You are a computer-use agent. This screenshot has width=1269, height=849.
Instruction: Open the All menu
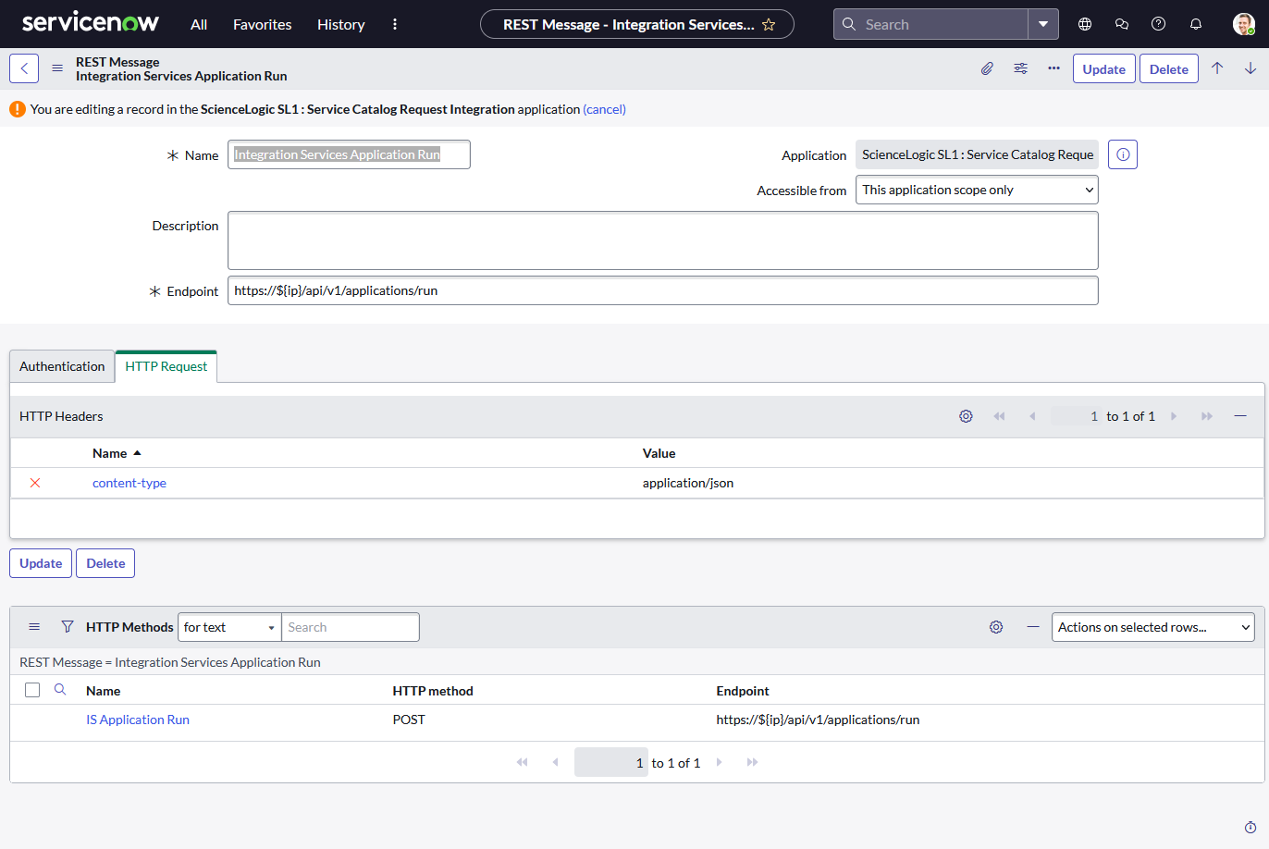pyautogui.click(x=199, y=24)
